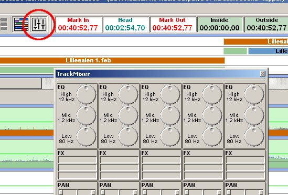
Task: Select the second FX slot of channel three
Action: click(161, 168)
